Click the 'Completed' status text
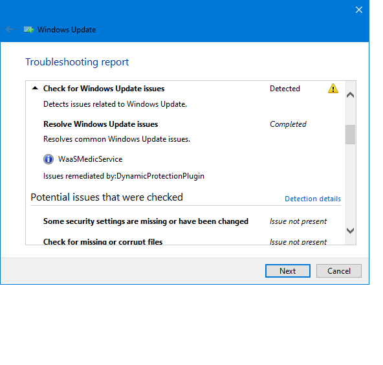The image size is (383, 365). click(288, 124)
